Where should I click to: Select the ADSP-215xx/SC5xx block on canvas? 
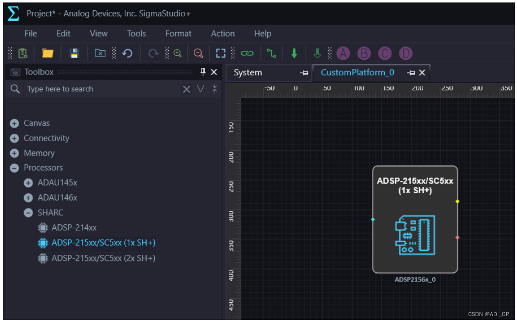point(415,219)
